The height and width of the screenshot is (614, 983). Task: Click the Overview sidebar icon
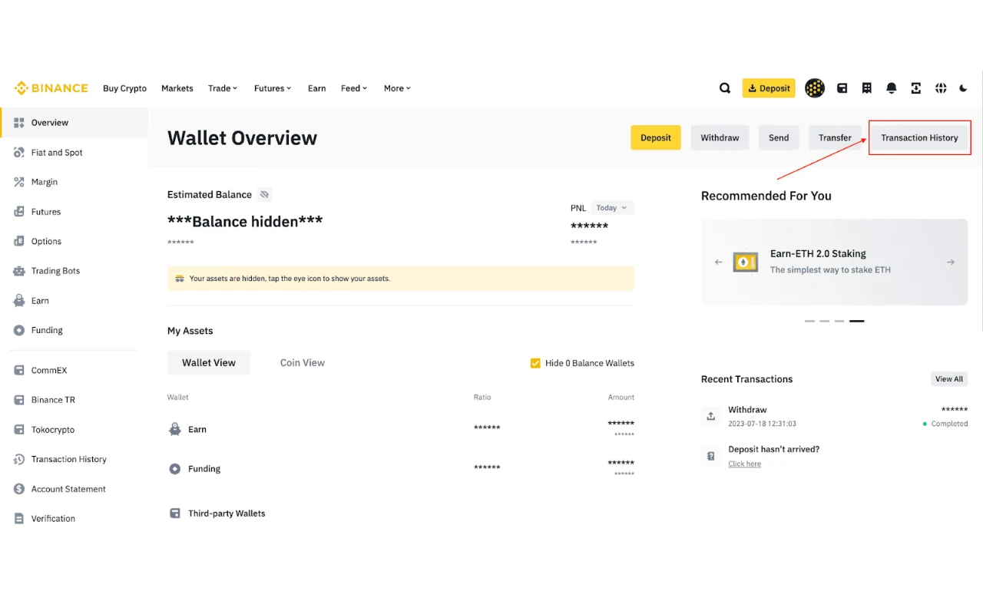click(19, 123)
